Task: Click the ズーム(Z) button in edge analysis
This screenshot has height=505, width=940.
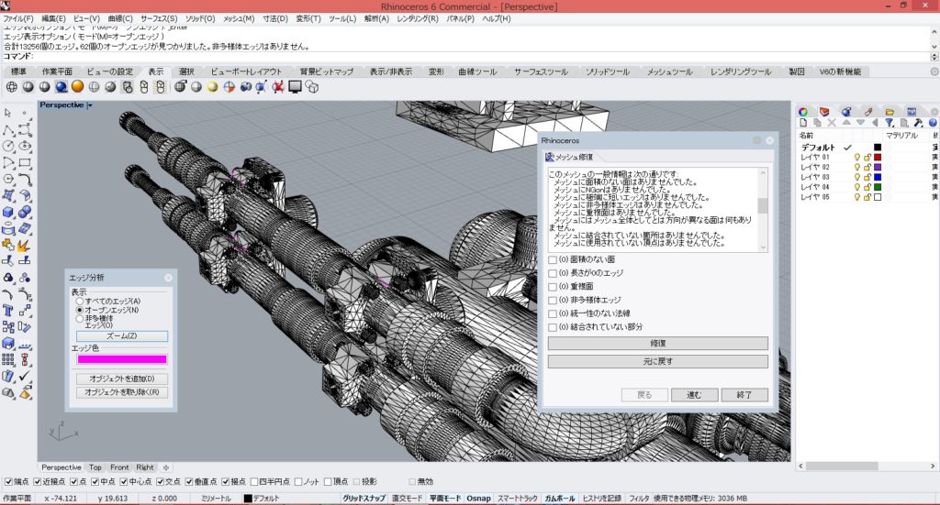Action: click(x=121, y=336)
